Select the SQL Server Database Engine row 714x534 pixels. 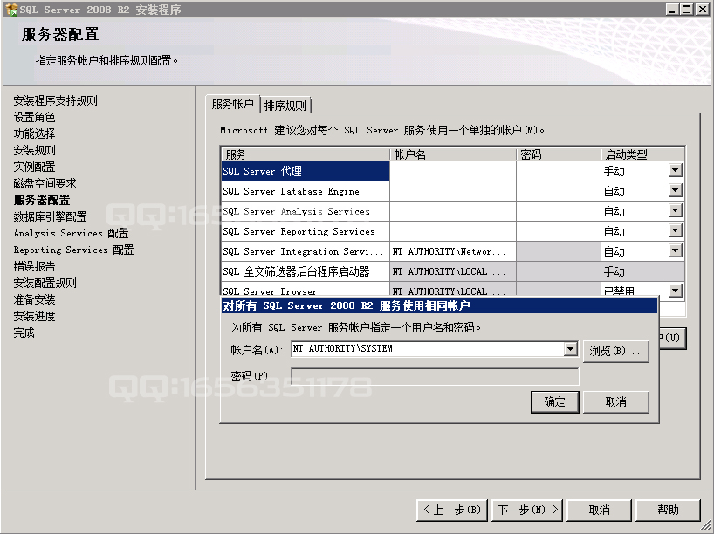click(x=306, y=191)
